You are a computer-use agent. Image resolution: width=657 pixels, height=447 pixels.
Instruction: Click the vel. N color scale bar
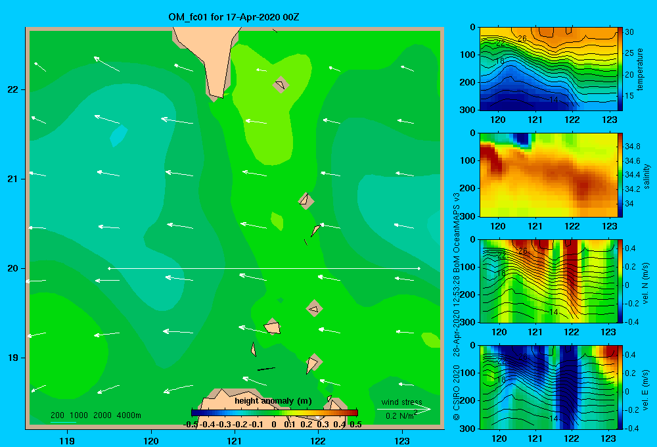(620, 281)
